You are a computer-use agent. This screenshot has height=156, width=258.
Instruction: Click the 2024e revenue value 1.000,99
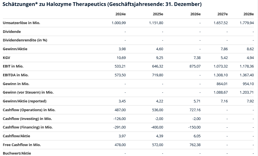pyautogui.click(x=119, y=23)
